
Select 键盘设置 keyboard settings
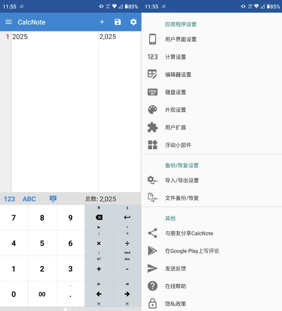pyautogui.click(x=175, y=92)
